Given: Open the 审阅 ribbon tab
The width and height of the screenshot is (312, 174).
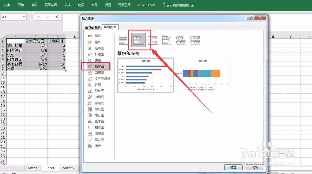Looking at the screenshot, I should pyautogui.click(x=94, y=5).
